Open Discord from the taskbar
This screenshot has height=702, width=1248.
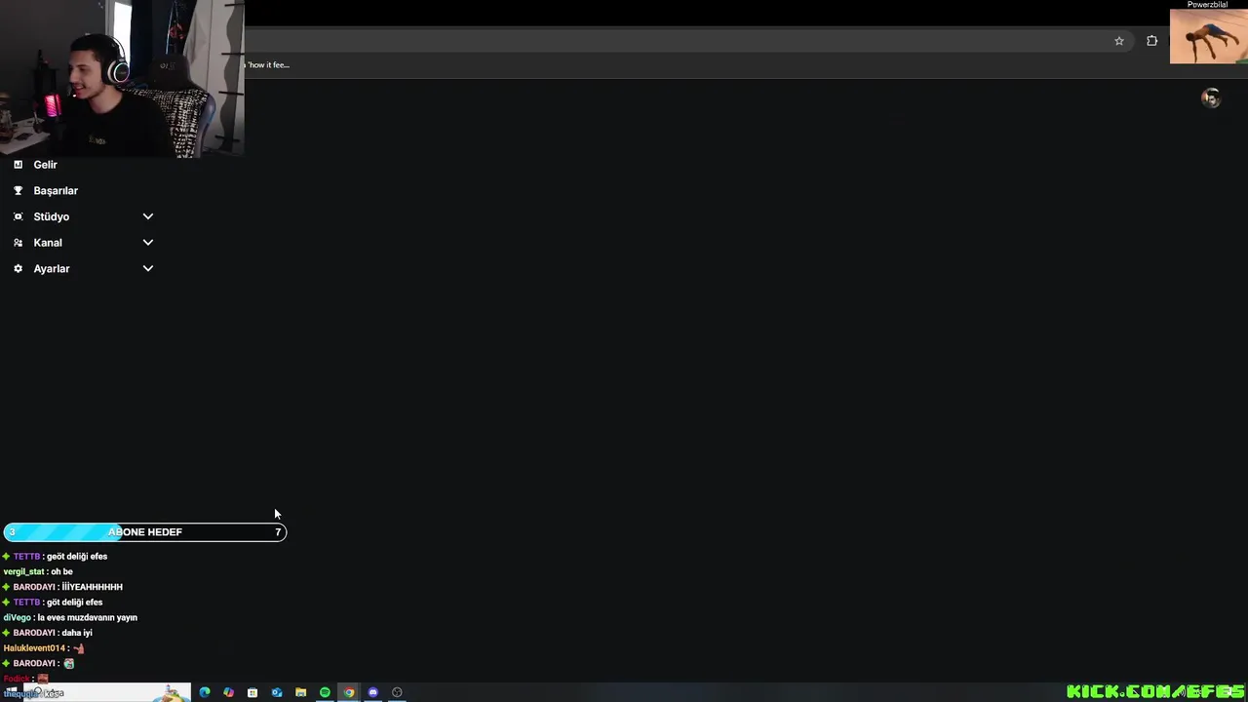click(x=372, y=692)
